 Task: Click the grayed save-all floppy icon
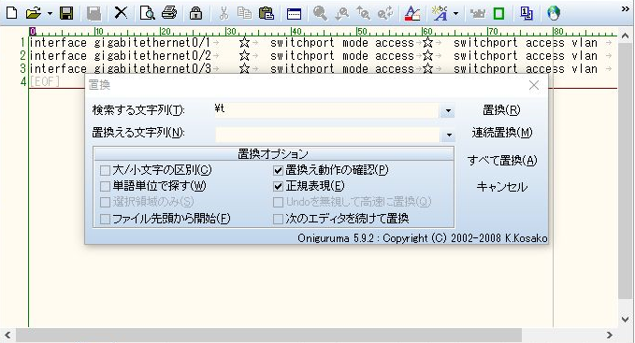[x=94, y=13]
